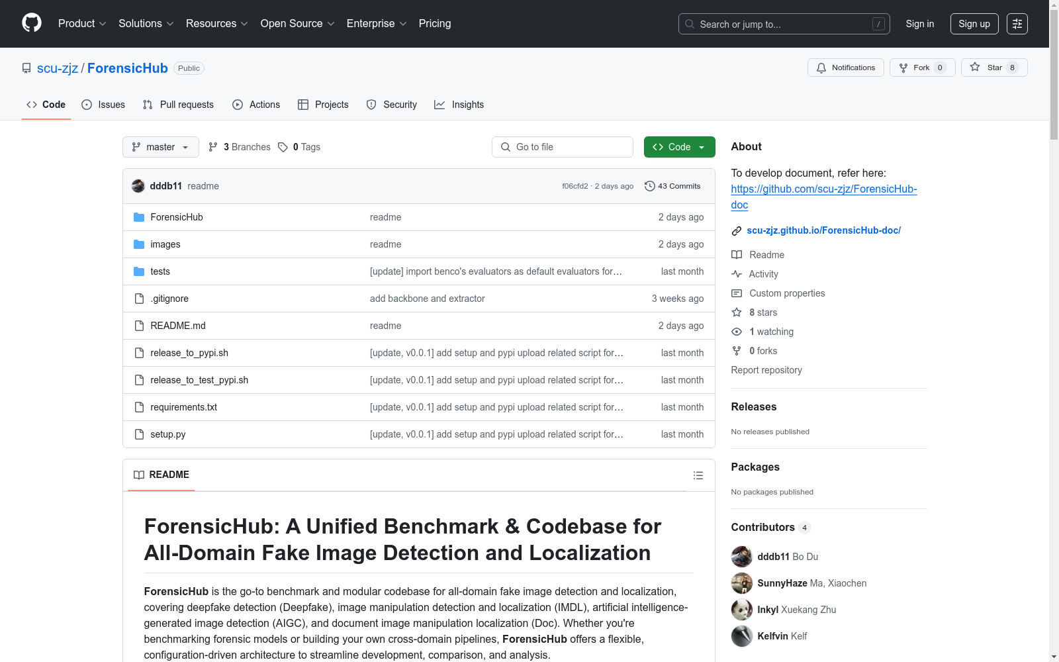Click the settings sliders icon top right

click(x=1017, y=23)
